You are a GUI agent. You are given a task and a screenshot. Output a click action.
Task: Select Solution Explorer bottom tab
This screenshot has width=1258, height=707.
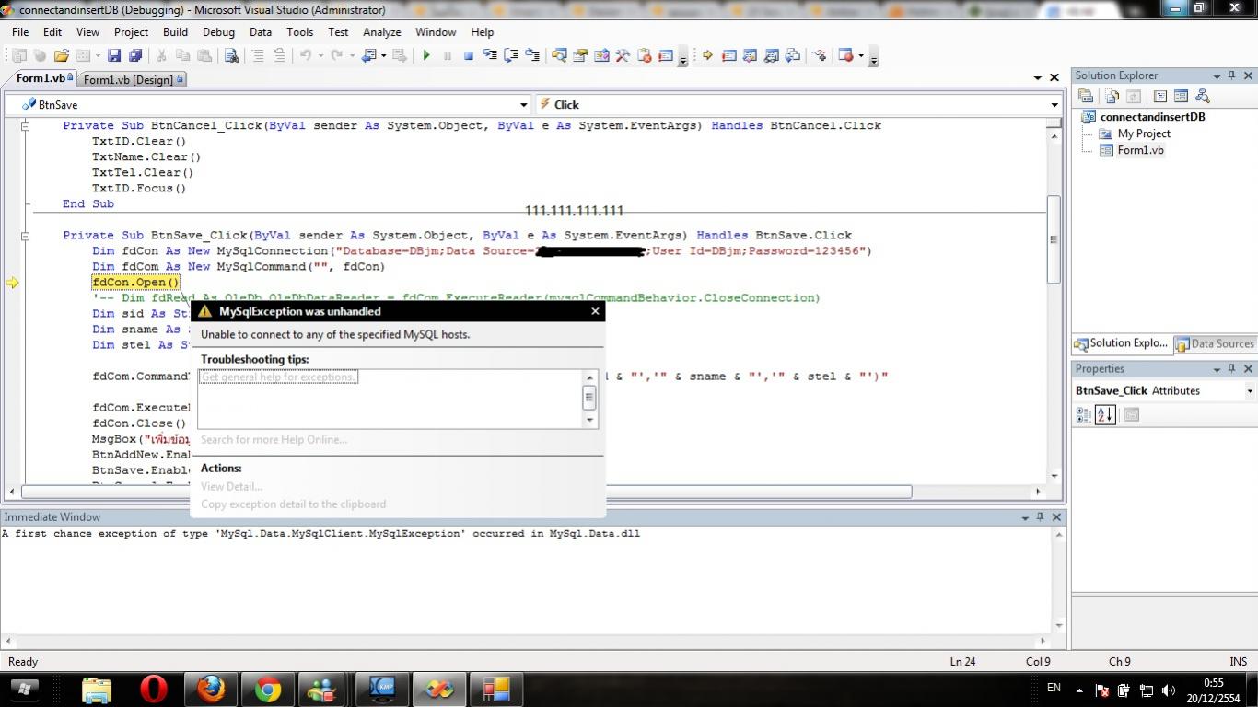click(1121, 343)
